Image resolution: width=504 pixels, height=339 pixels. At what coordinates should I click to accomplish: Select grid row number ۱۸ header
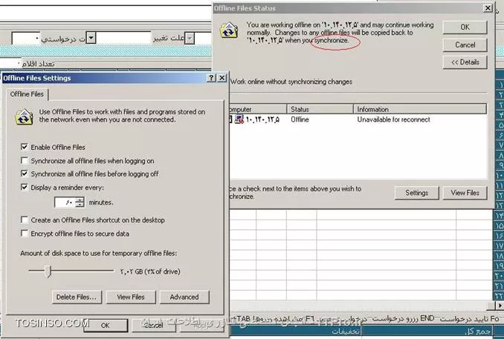pos(499,256)
